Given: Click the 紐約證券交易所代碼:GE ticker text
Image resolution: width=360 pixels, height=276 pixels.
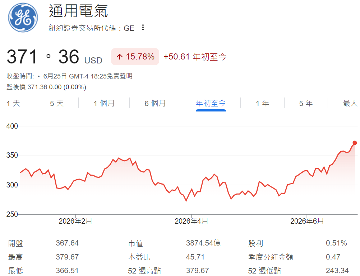Looking at the screenshot, I should coord(91,28).
